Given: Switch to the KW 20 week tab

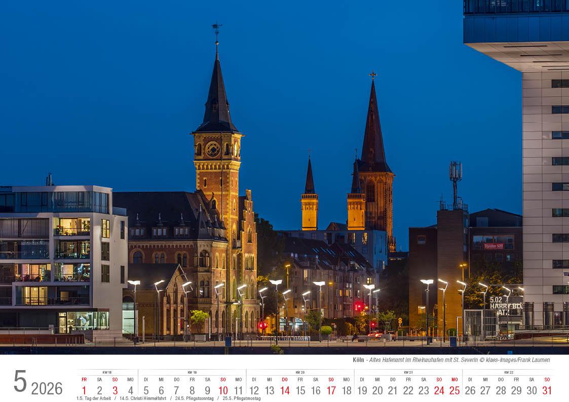Looking at the screenshot, I should pyautogui.click(x=300, y=371).
